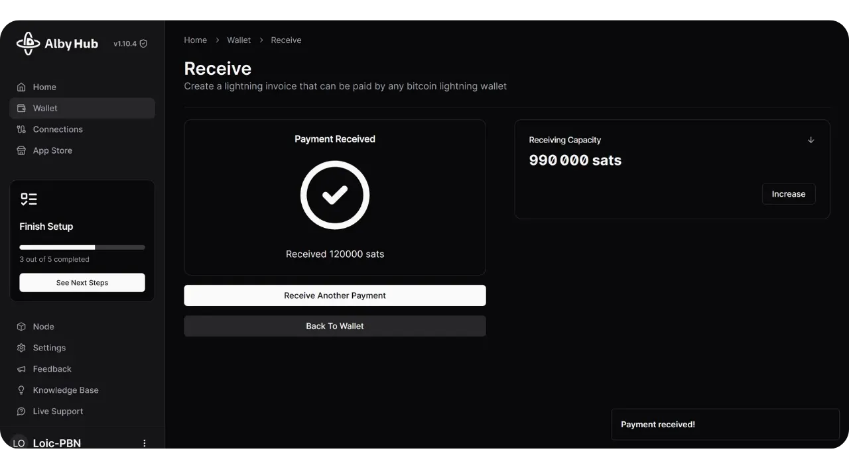The height and width of the screenshot is (469, 849).
Task: Click the Receiving Capacity down arrow icon
Action: 811,140
